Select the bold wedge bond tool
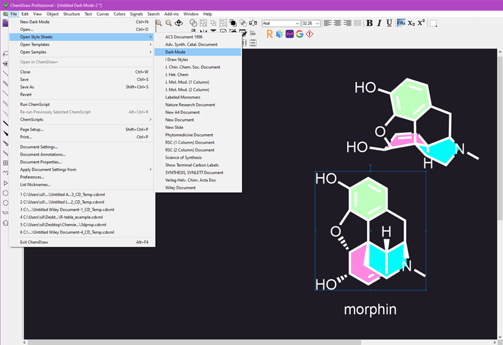The height and width of the screenshot is (345, 503). click(5, 133)
